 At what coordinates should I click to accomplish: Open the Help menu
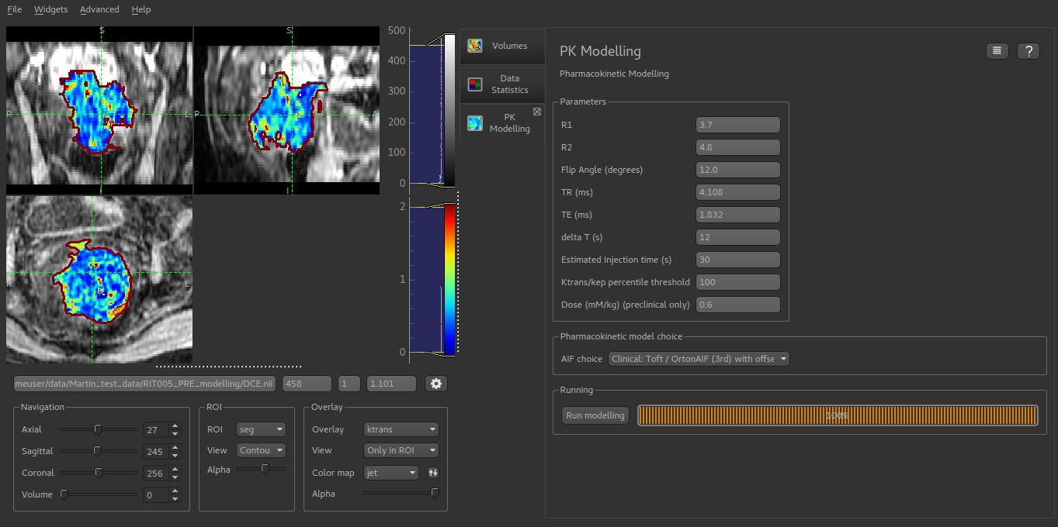pyautogui.click(x=141, y=9)
